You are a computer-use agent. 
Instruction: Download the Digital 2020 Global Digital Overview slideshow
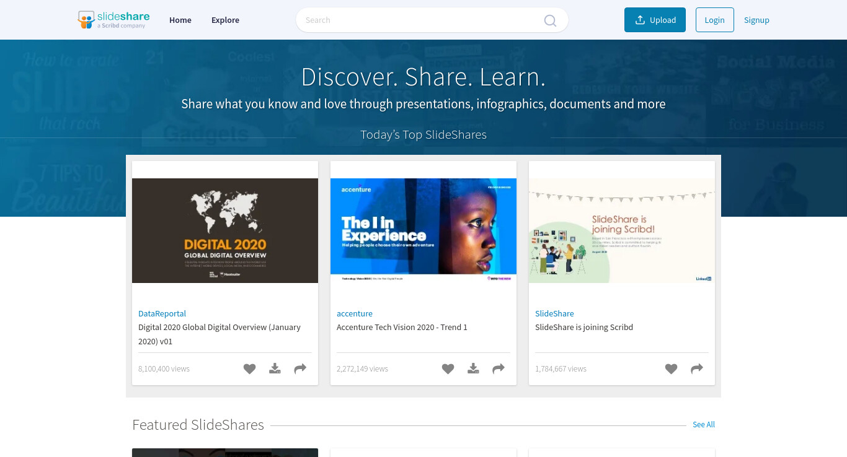(x=275, y=369)
